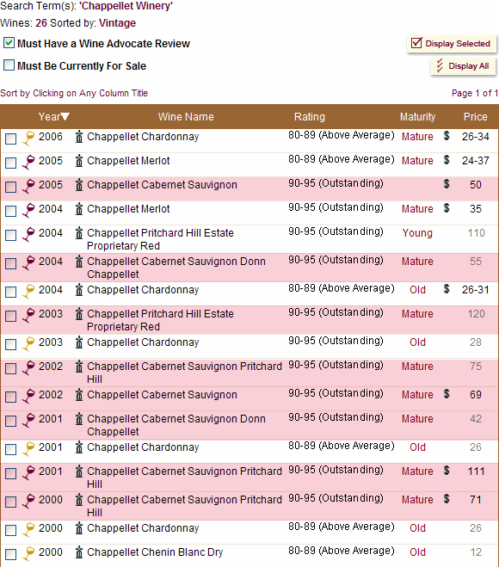Sort by Wine Name column header
Image resolution: width=499 pixels, height=567 pixels.
(186, 117)
